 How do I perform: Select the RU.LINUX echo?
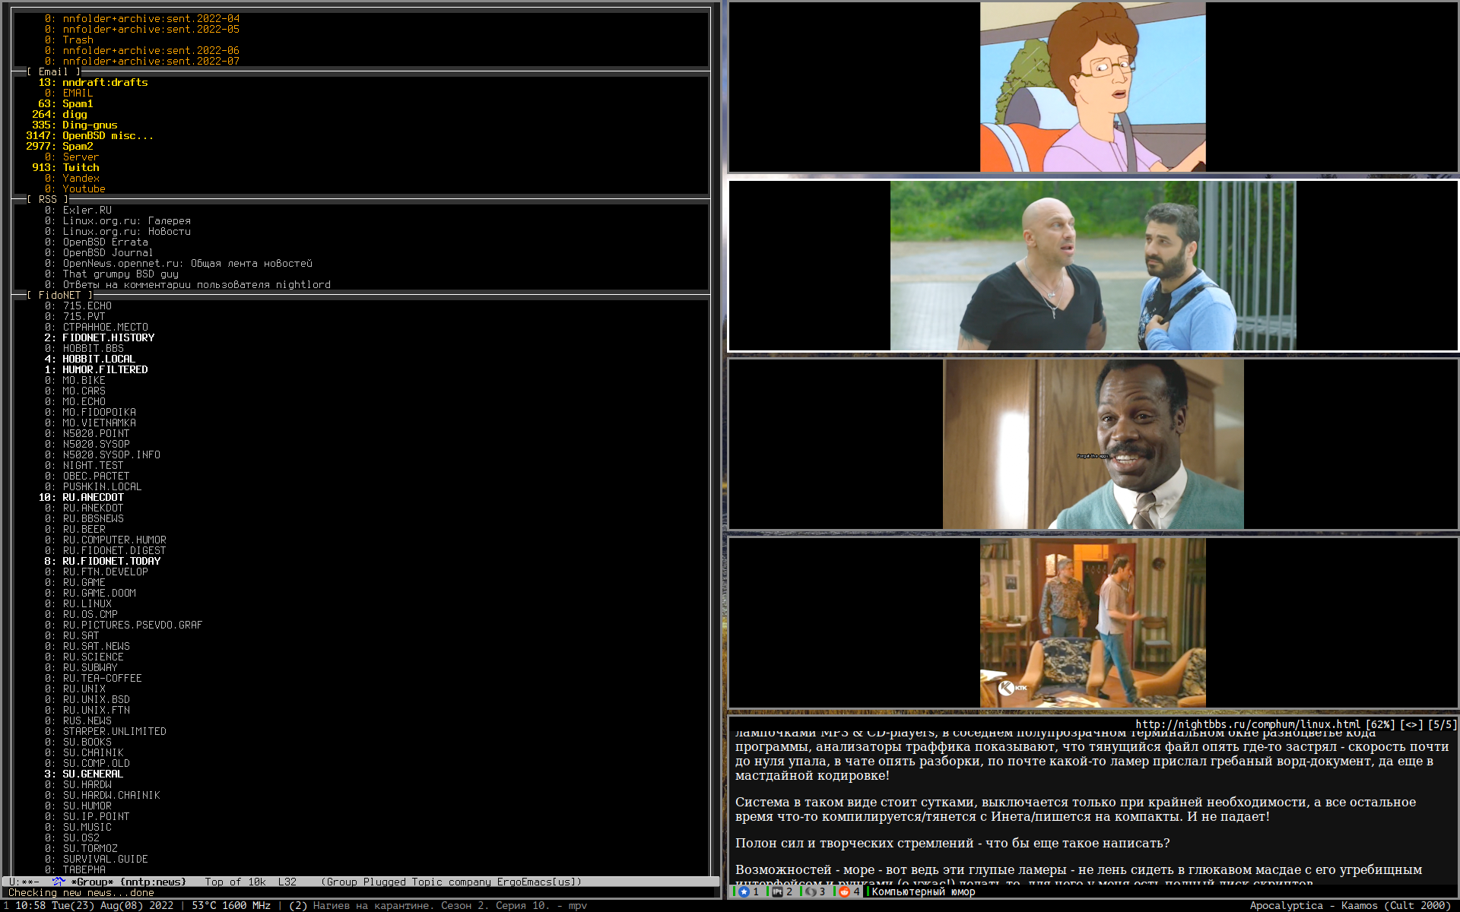pos(87,603)
